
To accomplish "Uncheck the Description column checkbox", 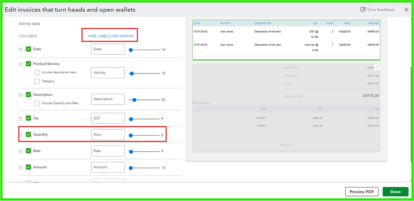I will click(29, 94).
